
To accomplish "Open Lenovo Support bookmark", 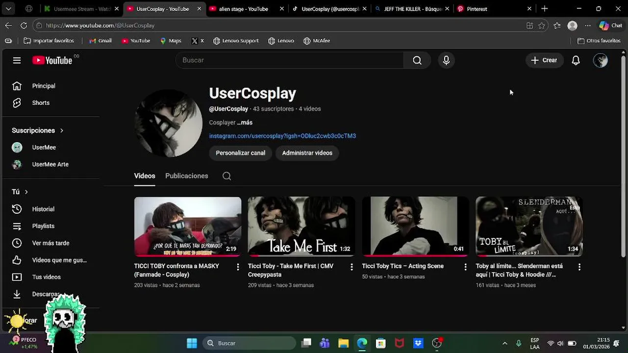I will (x=236, y=41).
